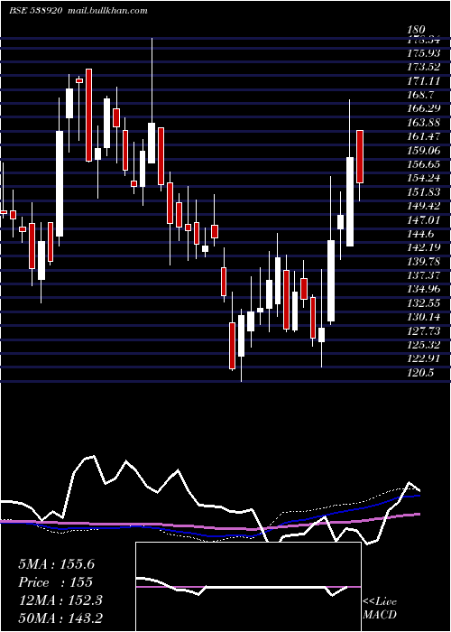Click the 130.14 price axis label
Image resolution: width=451 pixels, height=632 pixels.
423,317
